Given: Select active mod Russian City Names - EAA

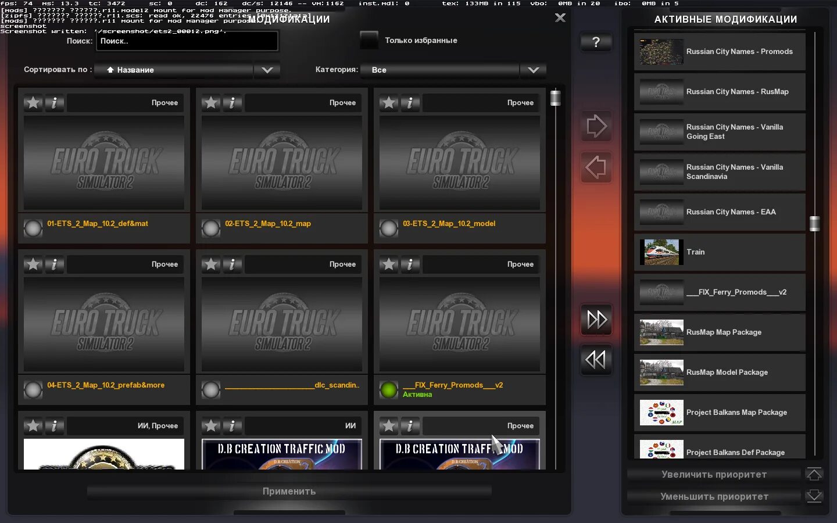Looking at the screenshot, I should 720,212.
